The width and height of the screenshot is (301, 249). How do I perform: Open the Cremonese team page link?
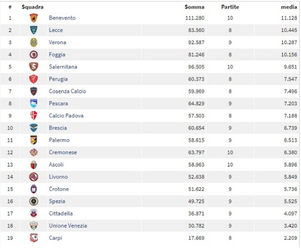(63, 152)
